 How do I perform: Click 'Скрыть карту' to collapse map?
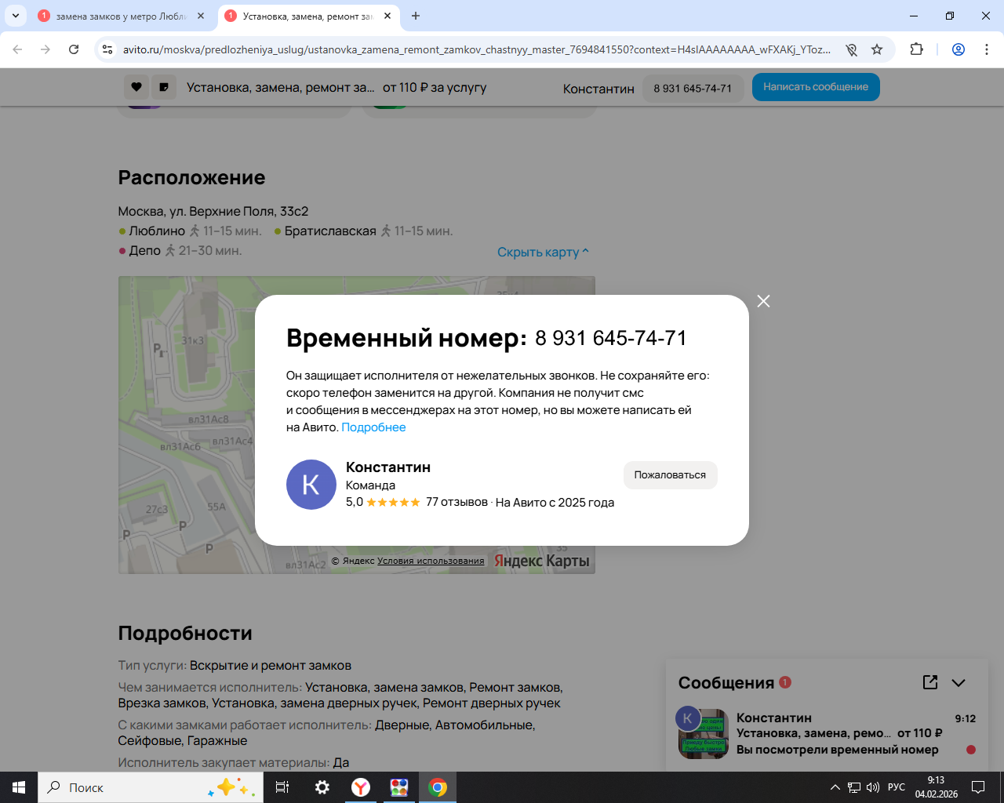coord(543,253)
